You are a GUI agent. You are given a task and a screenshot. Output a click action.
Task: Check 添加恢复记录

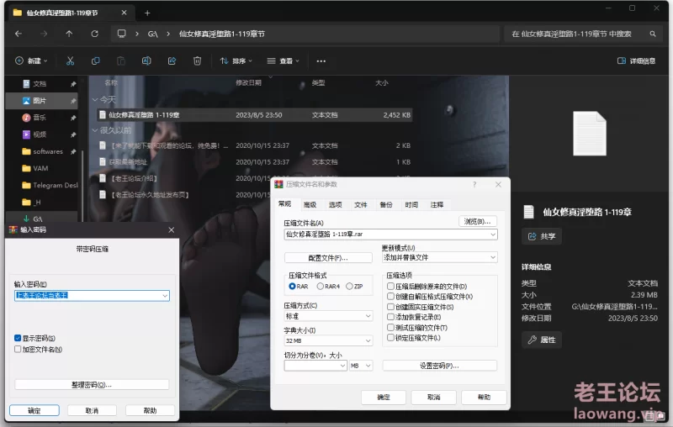(390, 317)
